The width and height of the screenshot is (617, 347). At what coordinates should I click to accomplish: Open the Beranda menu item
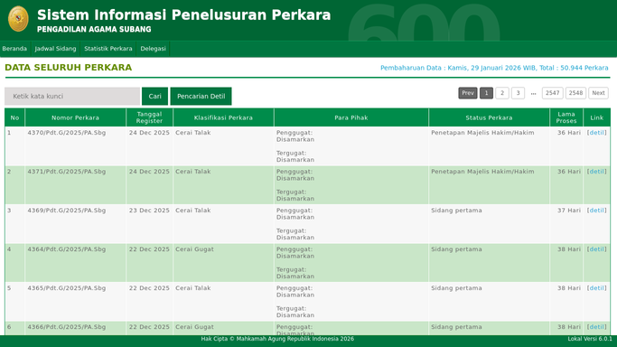point(14,49)
